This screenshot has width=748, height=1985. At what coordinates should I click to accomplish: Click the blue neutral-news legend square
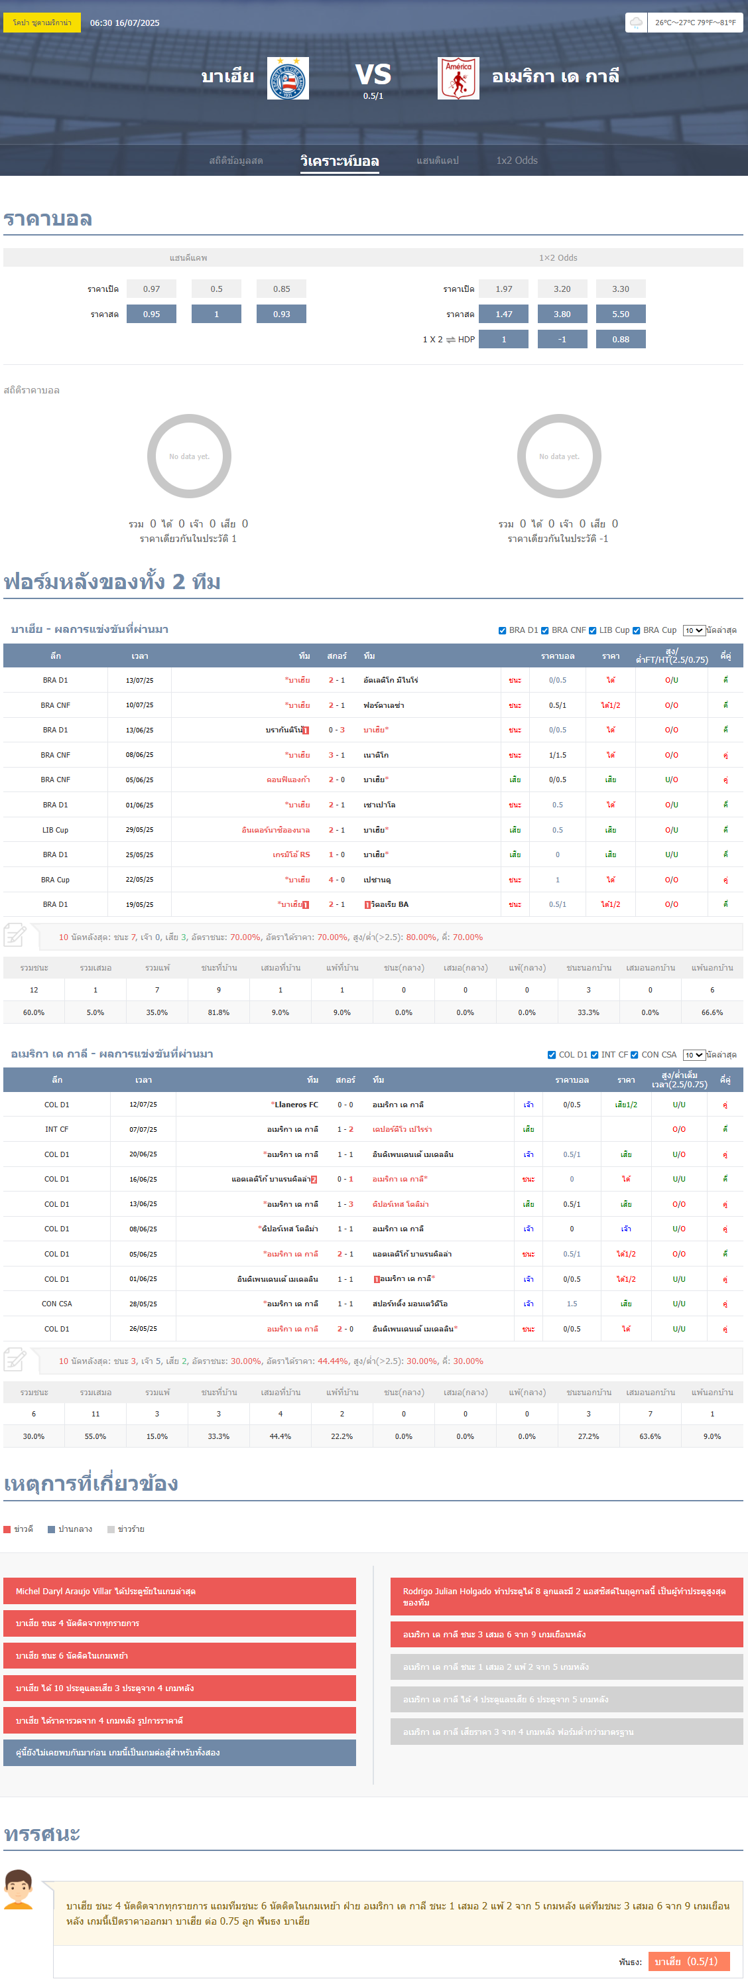click(x=51, y=1530)
